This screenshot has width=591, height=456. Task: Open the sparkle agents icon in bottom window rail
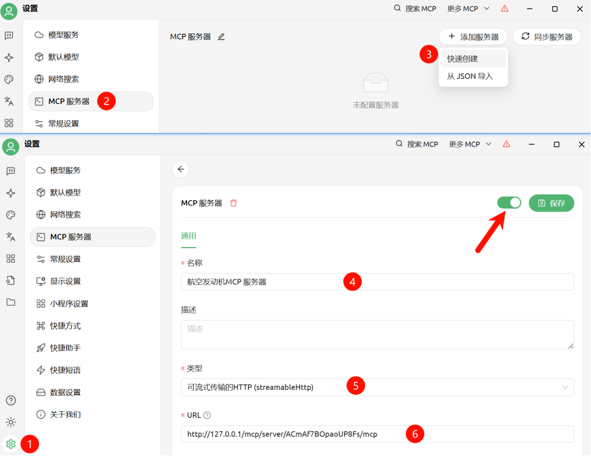[x=11, y=193]
